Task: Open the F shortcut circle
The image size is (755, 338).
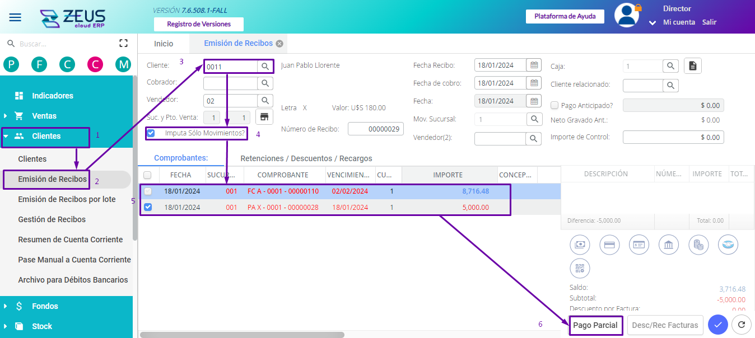Action: tap(39, 64)
